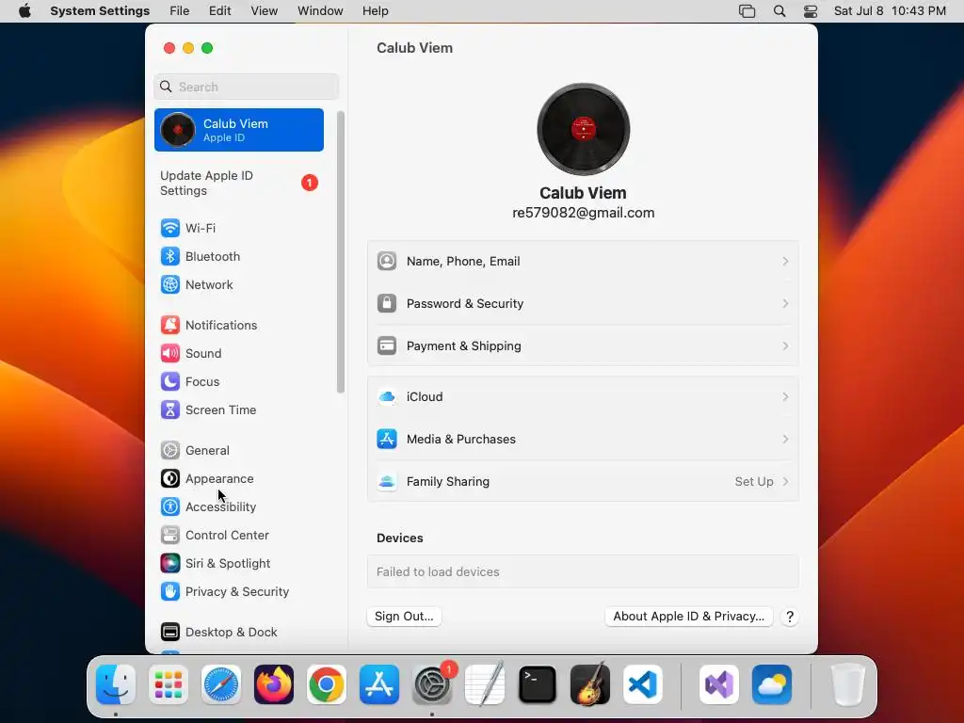964x723 pixels.
Task: Click Stage Manager icon in menu bar
Action: click(747, 11)
